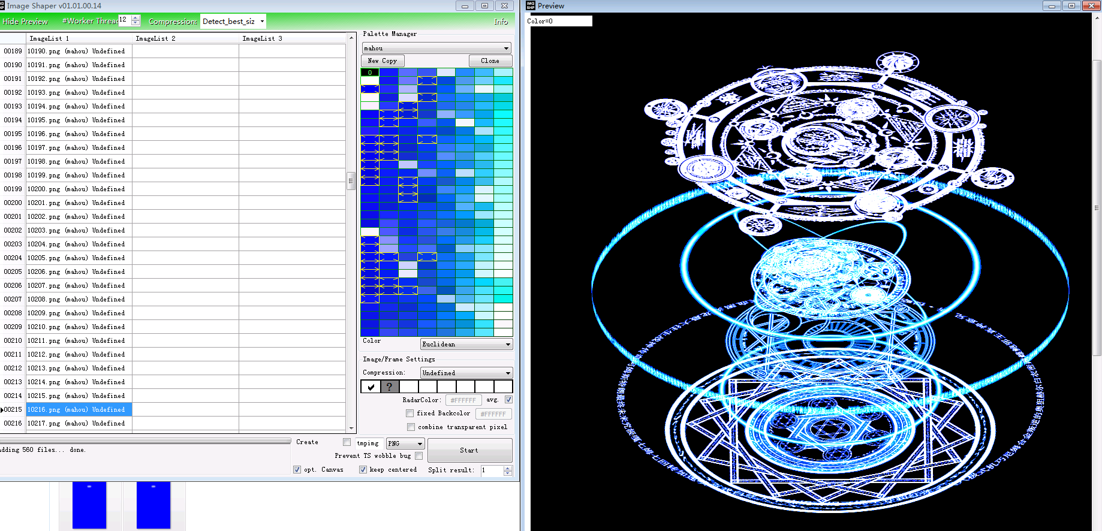Image resolution: width=1102 pixels, height=531 pixels.
Task: Click the ImageList 2 cell in row 00200
Action: click(185, 203)
